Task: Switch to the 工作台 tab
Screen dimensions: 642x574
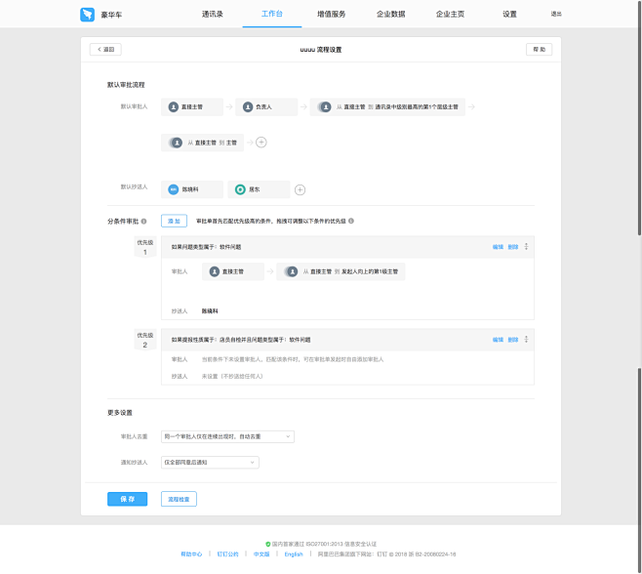Action: (272, 14)
